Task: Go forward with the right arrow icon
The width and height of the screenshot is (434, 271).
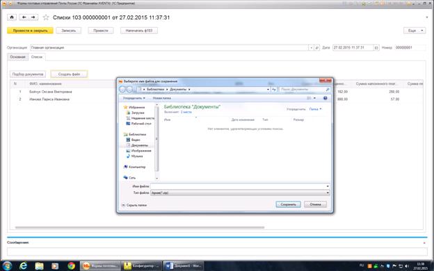Action: [33, 17]
